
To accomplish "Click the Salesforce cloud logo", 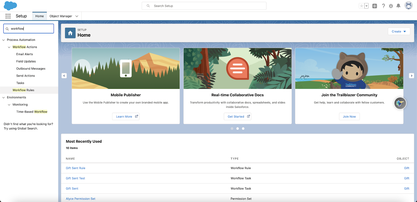I will (x=10, y=6).
